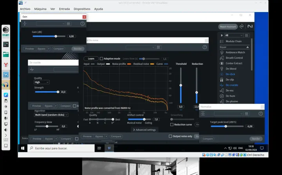Open Windows notification center icon
The image size is (282, 175).
click(x=262, y=148)
